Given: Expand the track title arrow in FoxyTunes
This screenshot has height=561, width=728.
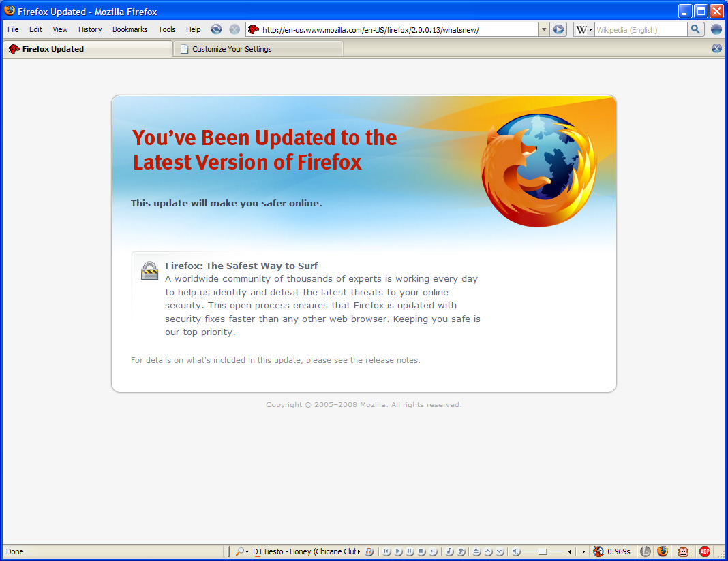Looking at the screenshot, I should [x=359, y=551].
